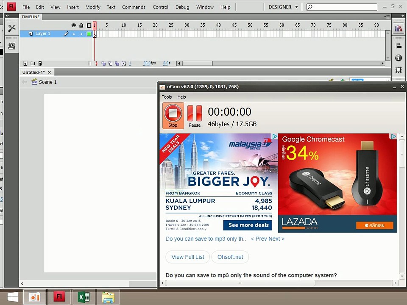The image size is (407, 305).
Task: Pause the oCam recording
Action: [195, 116]
